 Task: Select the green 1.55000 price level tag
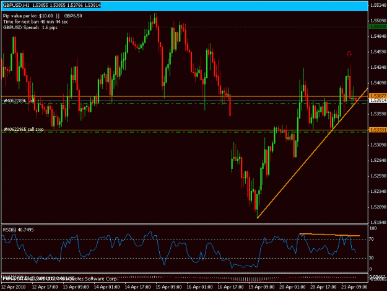point(378,27)
